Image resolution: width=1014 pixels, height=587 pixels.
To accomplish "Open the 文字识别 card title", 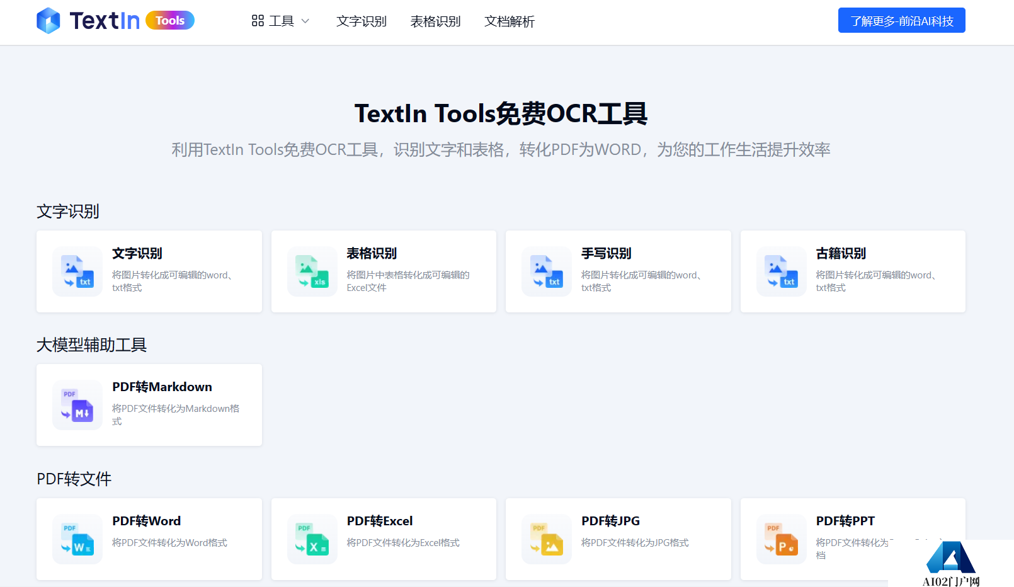I will click(x=137, y=253).
